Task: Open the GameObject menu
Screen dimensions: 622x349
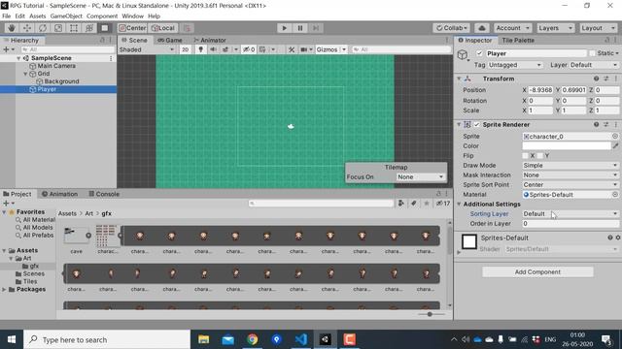Action: tap(66, 16)
